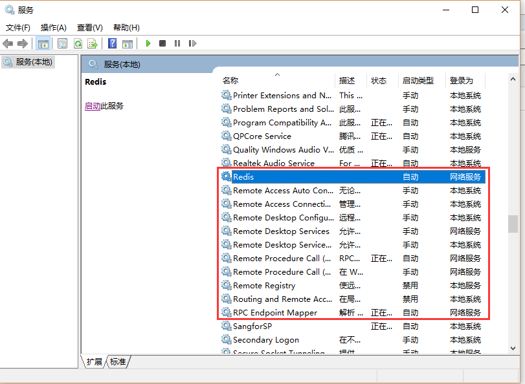Select the Redis service row
The height and width of the screenshot is (384, 525).
click(353, 176)
